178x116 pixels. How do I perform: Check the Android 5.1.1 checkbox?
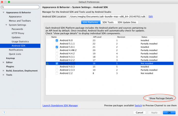click(57, 44)
